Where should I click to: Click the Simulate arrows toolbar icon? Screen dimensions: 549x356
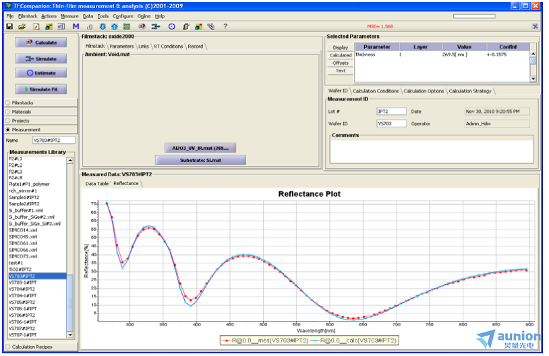click(x=156, y=26)
